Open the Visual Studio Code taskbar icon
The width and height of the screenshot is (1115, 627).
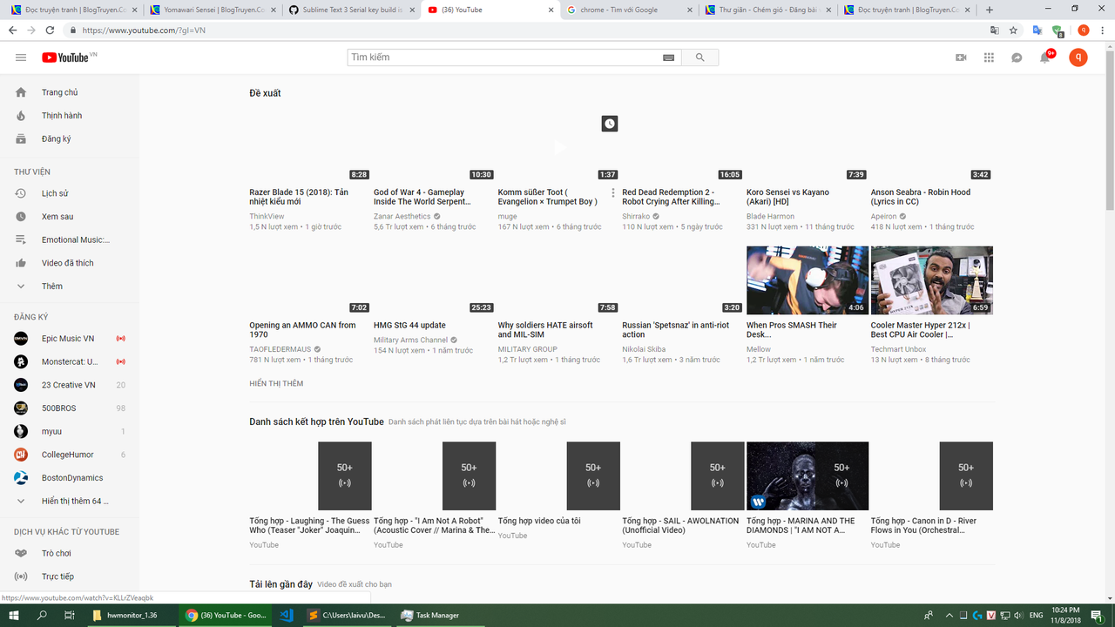pyautogui.click(x=285, y=616)
